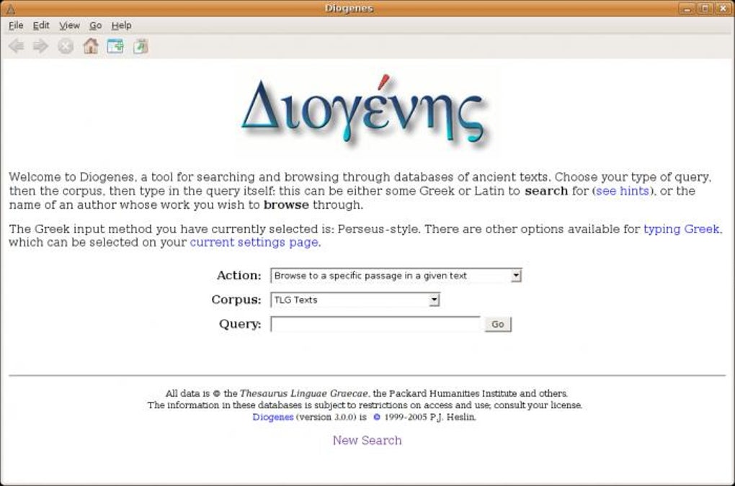Go to Home via house icon

click(91, 46)
